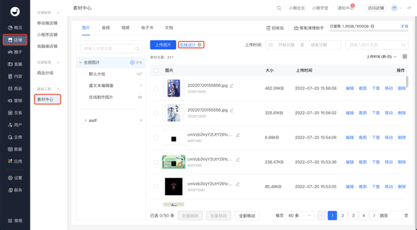The height and width of the screenshot is (230, 417).
Task: Go to page 3
Action: (x=353, y=216)
